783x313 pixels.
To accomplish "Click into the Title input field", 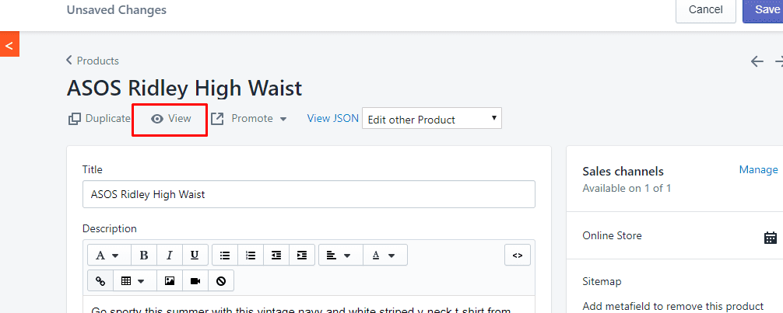I will [x=308, y=194].
